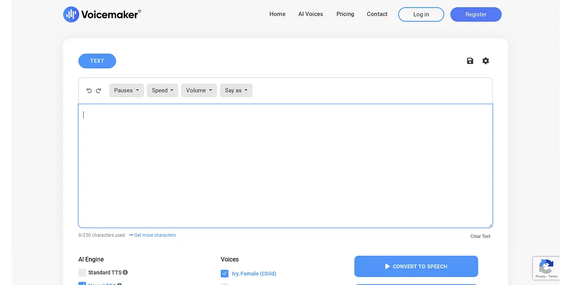The image size is (571, 285).
Task: Click the undo arrow icon
Action: [x=89, y=91]
